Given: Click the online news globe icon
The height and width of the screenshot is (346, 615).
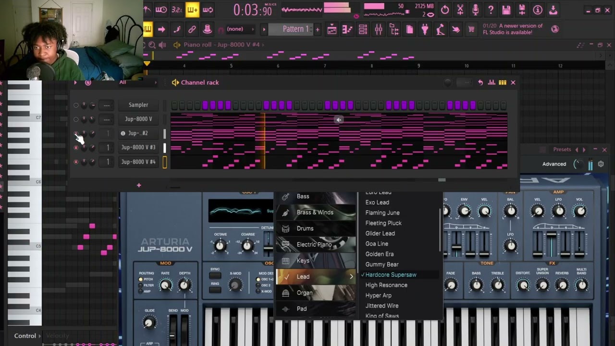Looking at the screenshot, I should 555,29.
